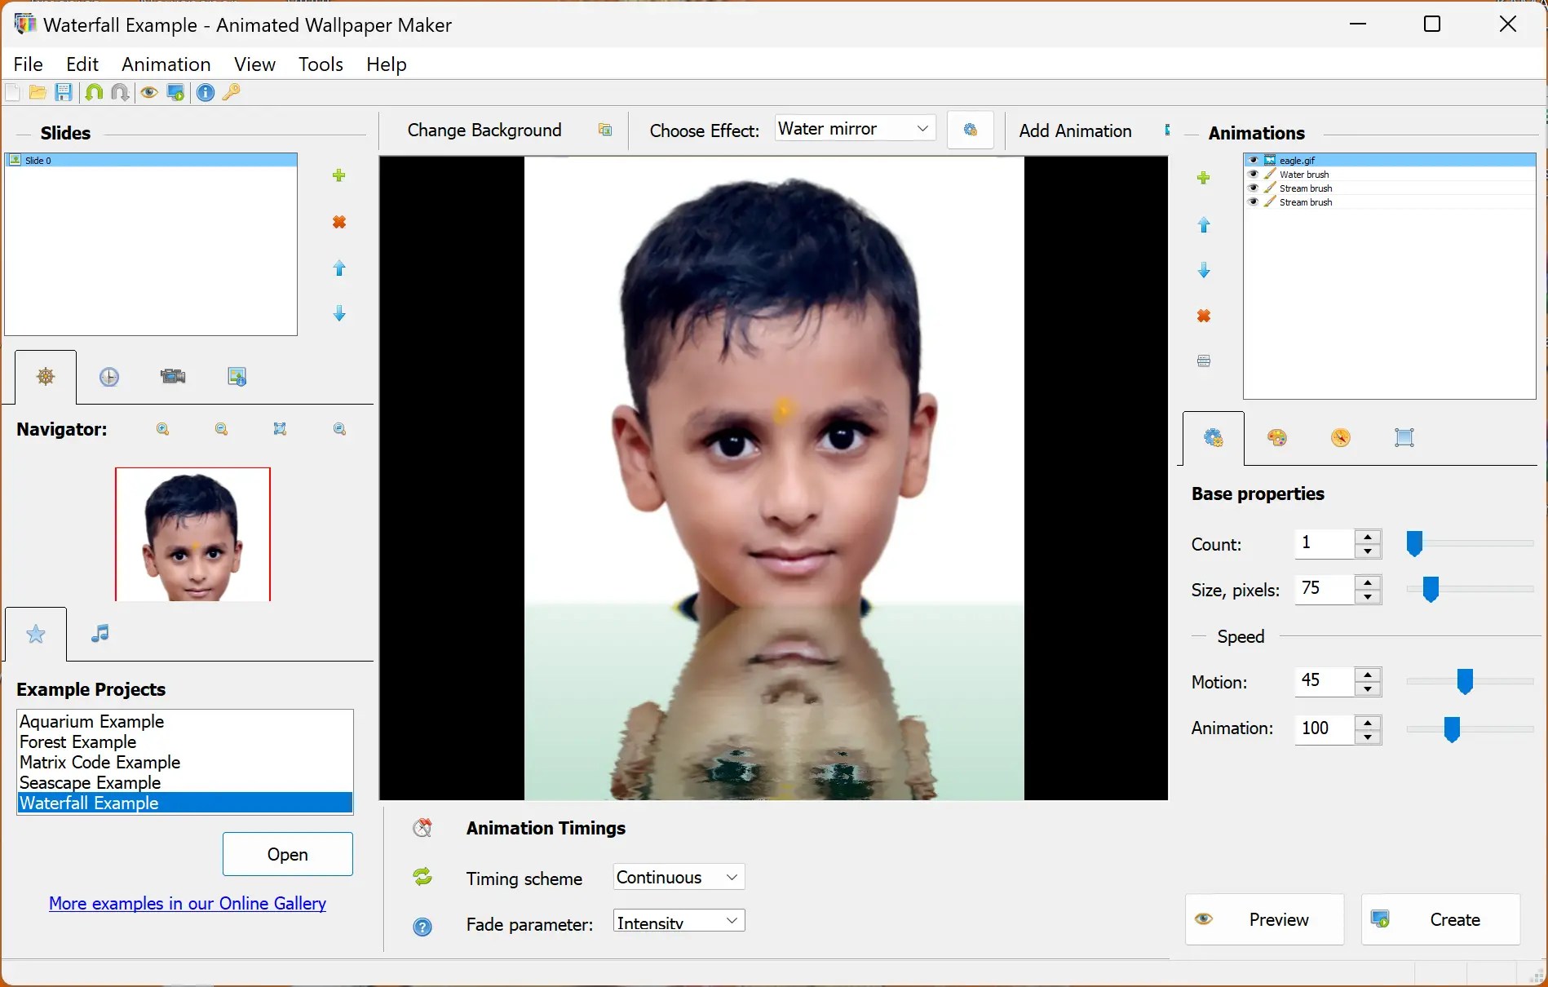Open the Timing scheme dropdown
The width and height of the screenshot is (1548, 987).
coord(732,877)
